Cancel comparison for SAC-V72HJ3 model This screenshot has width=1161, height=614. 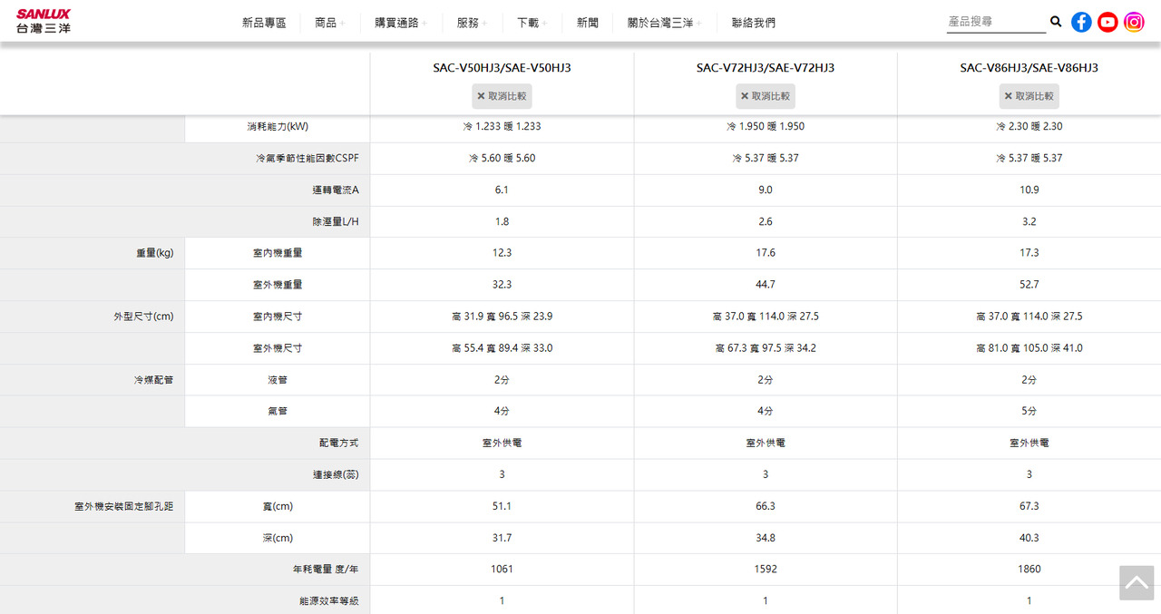pos(766,96)
